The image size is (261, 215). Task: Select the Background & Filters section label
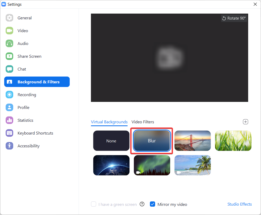coord(39,82)
